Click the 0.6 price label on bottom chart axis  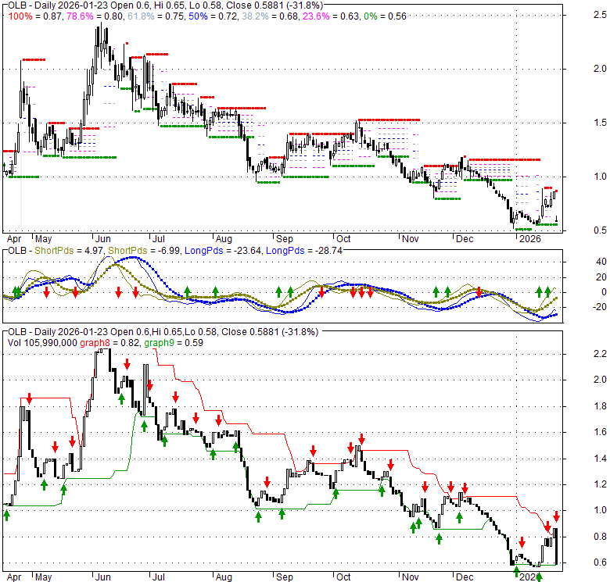pos(600,562)
